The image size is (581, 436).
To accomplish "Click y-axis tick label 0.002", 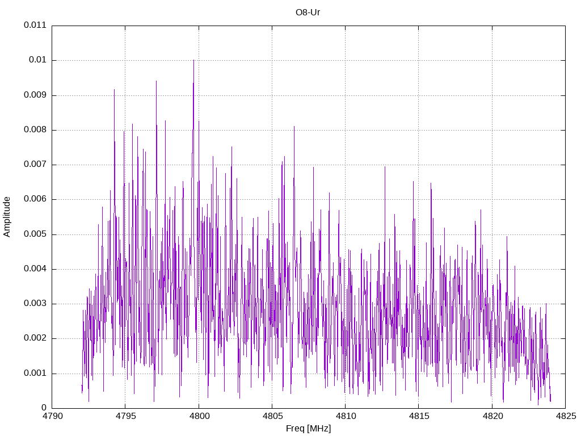I will [35, 338].
